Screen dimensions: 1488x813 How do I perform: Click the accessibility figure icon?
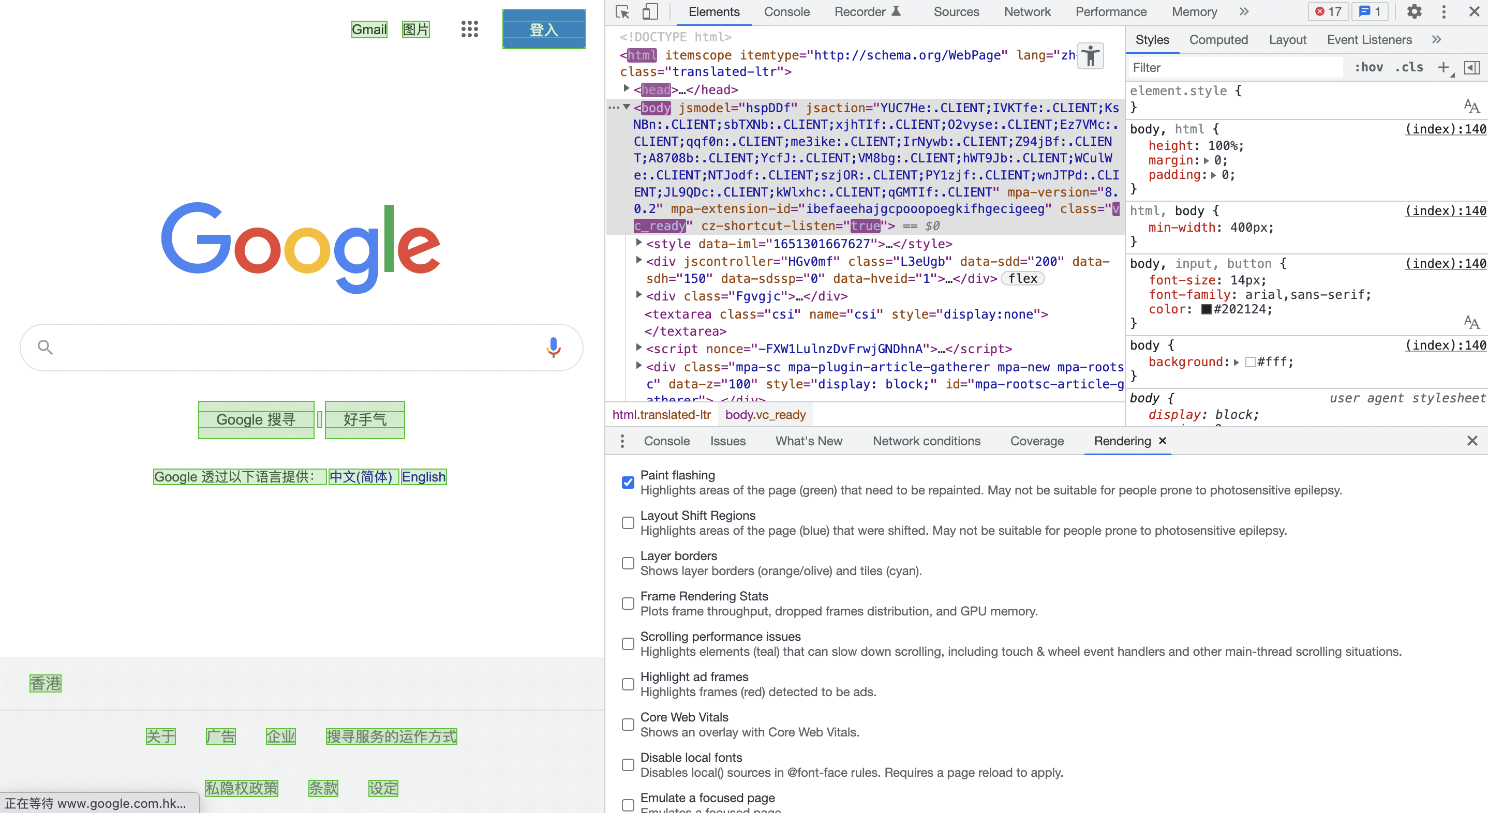(x=1091, y=56)
